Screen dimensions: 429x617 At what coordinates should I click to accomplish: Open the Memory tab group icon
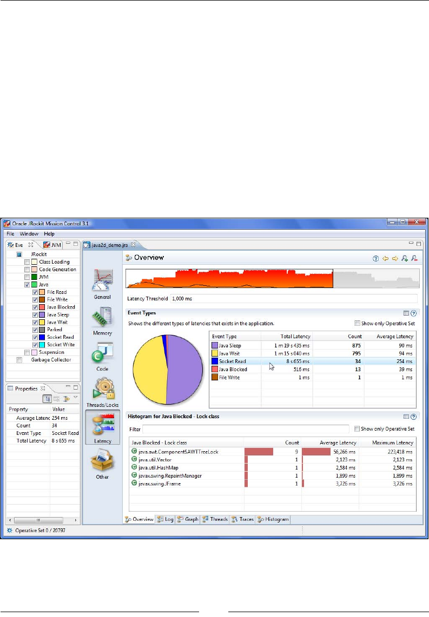102,317
